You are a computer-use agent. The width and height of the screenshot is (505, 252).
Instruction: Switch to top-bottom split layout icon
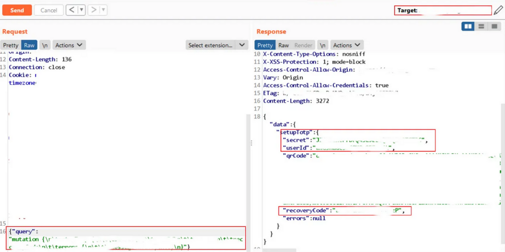click(x=481, y=26)
